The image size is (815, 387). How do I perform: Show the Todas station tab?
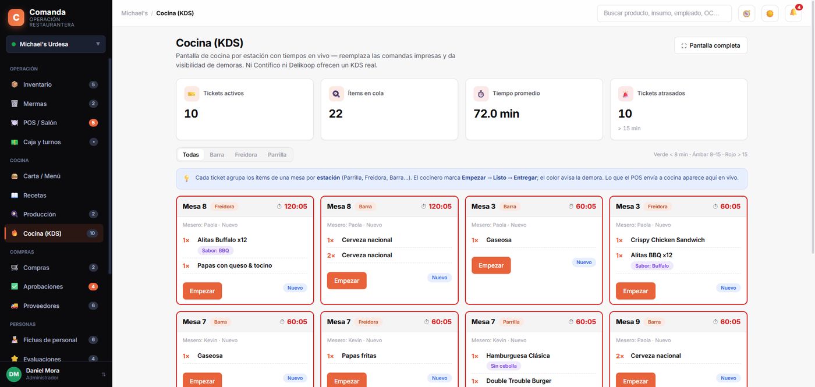pos(191,155)
